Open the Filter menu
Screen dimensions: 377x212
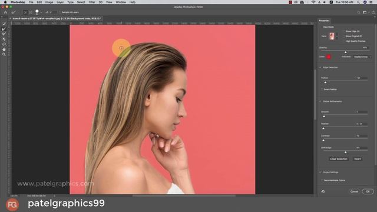pos(92,2)
